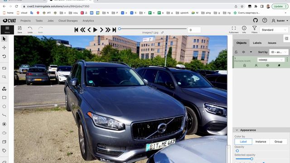Open the Standard workspace dropdown
The image size is (290, 163).
coord(274,30)
